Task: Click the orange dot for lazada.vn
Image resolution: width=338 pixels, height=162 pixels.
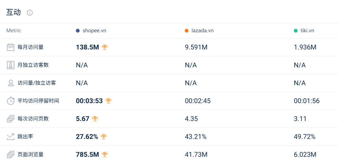Action: (x=187, y=31)
